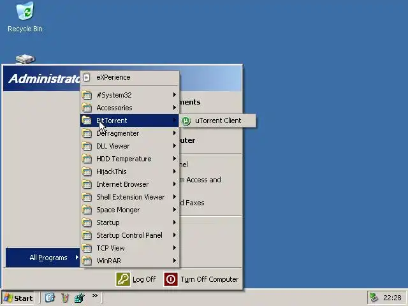Click the taskbar clock showing 22:28
Viewport: 408px width, 306px height.
pyautogui.click(x=392, y=298)
